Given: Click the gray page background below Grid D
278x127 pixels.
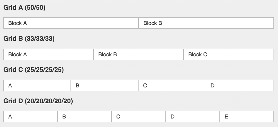Looking at the screenshot, I should point(139,125).
